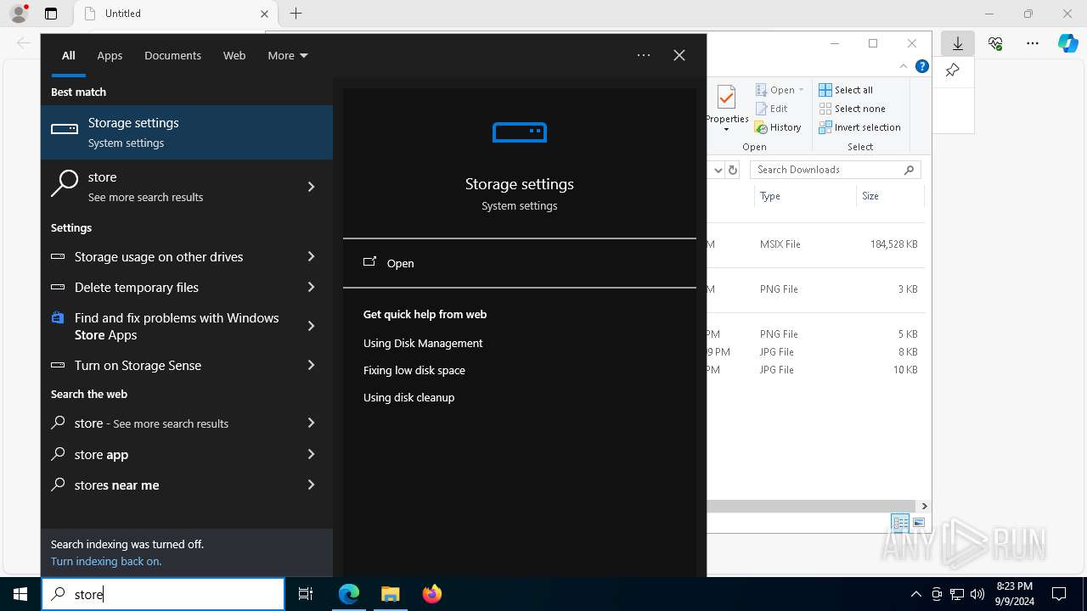Select the Apps search filter tab

pos(110,55)
